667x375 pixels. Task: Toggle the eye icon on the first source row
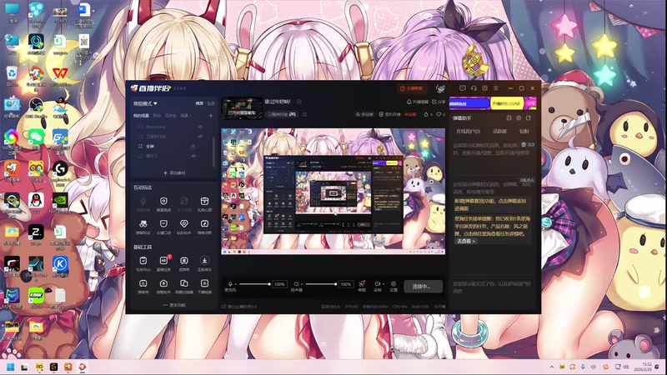(199, 127)
